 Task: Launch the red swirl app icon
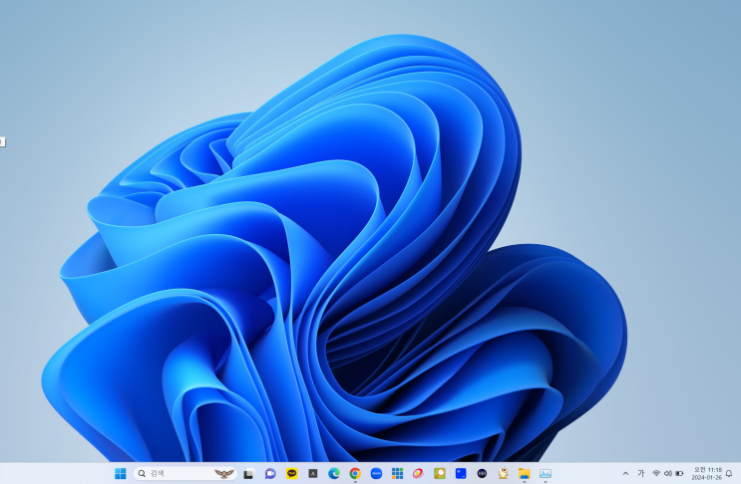[418, 474]
